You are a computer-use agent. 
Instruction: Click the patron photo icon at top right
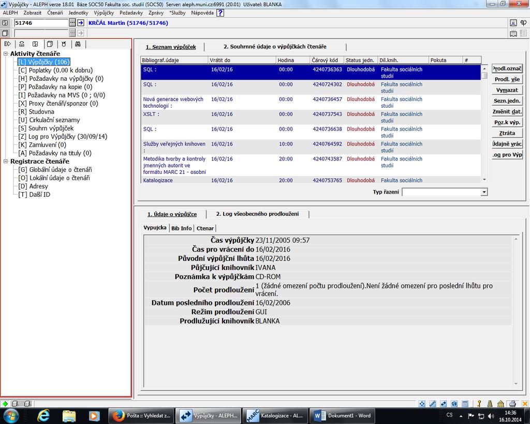click(513, 23)
